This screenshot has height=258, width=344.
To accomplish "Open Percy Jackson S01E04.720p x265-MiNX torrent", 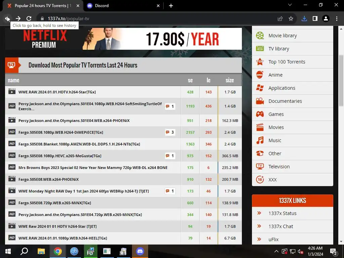I will point(80,215).
